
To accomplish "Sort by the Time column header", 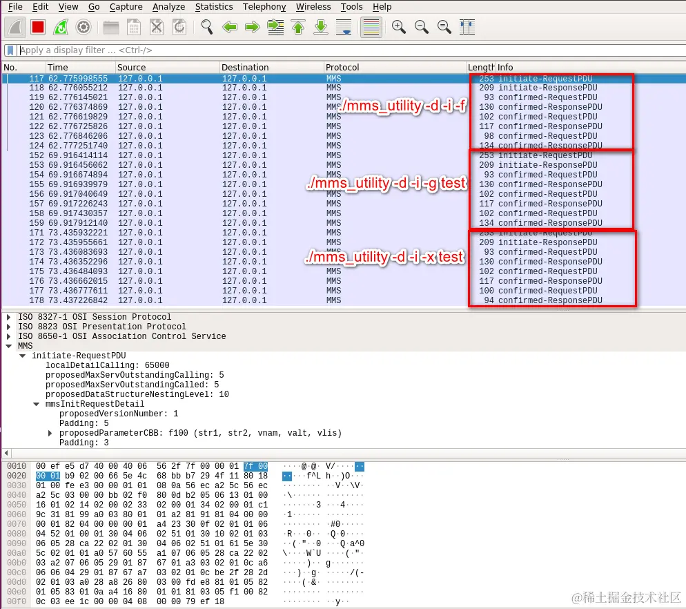I will [x=80, y=68].
